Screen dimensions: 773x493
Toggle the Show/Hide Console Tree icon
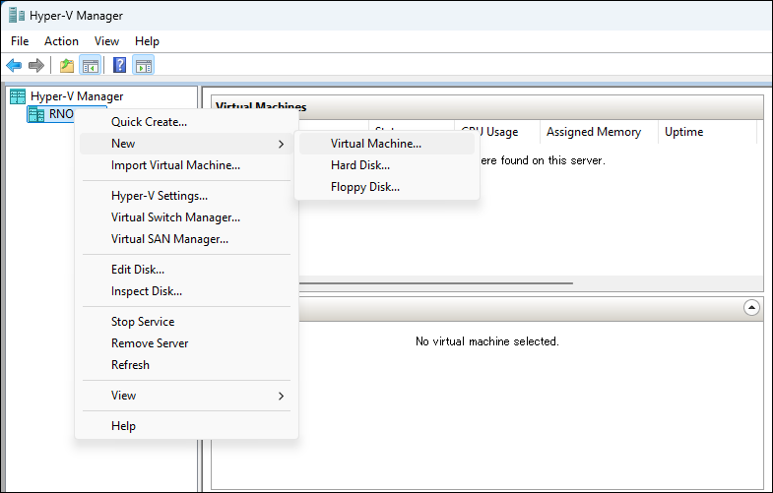(x=91, y=65)
